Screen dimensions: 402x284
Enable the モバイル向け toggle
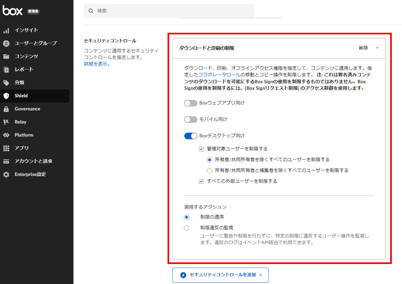[191, 120]
